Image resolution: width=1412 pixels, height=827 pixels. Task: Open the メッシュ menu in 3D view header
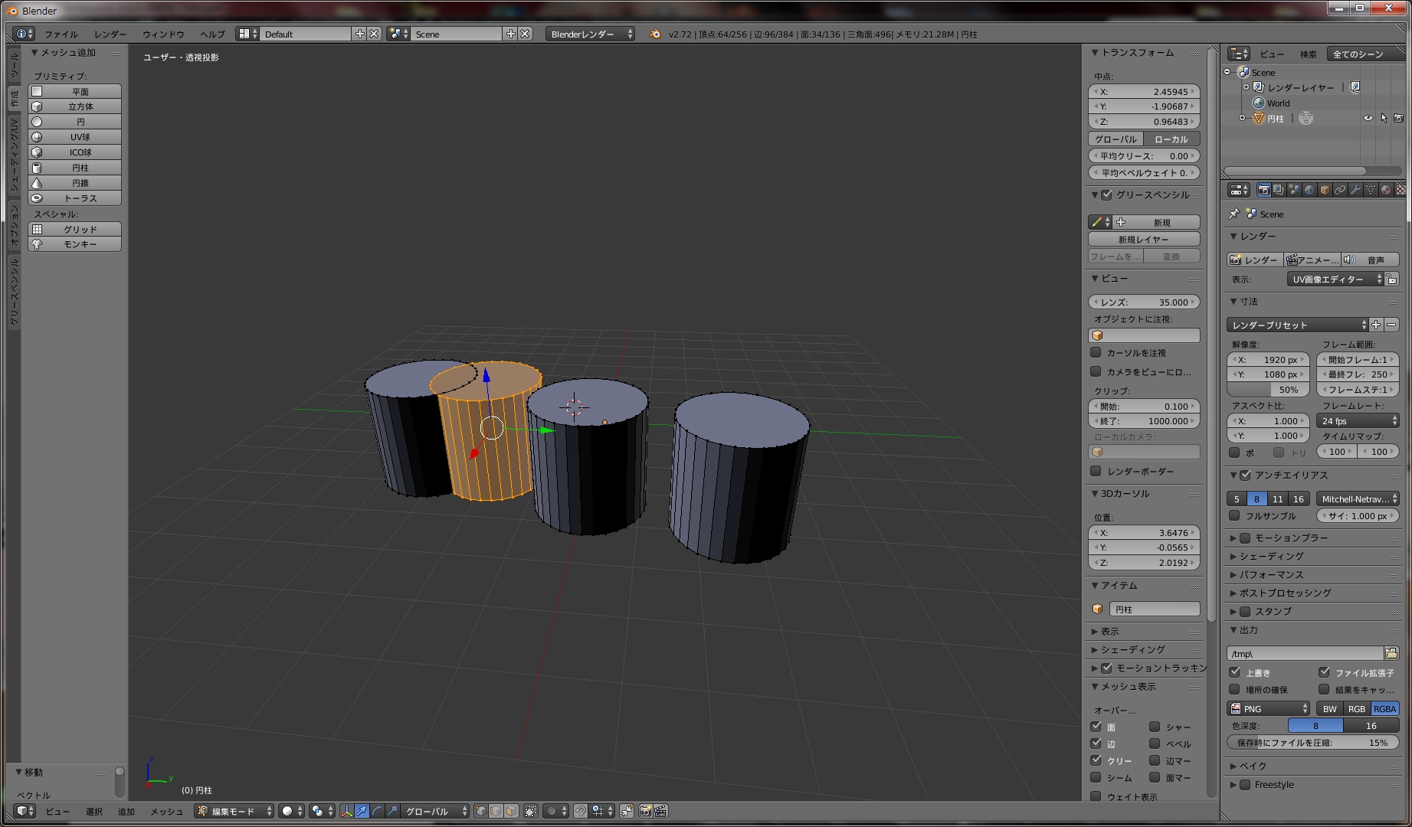pos(166,812)
